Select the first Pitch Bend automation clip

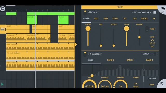[x=16, y=38]
